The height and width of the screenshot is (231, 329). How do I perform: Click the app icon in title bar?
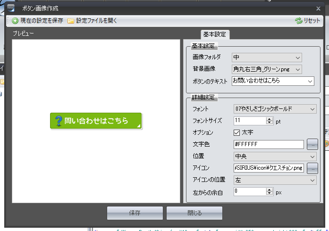pos(11,8)
